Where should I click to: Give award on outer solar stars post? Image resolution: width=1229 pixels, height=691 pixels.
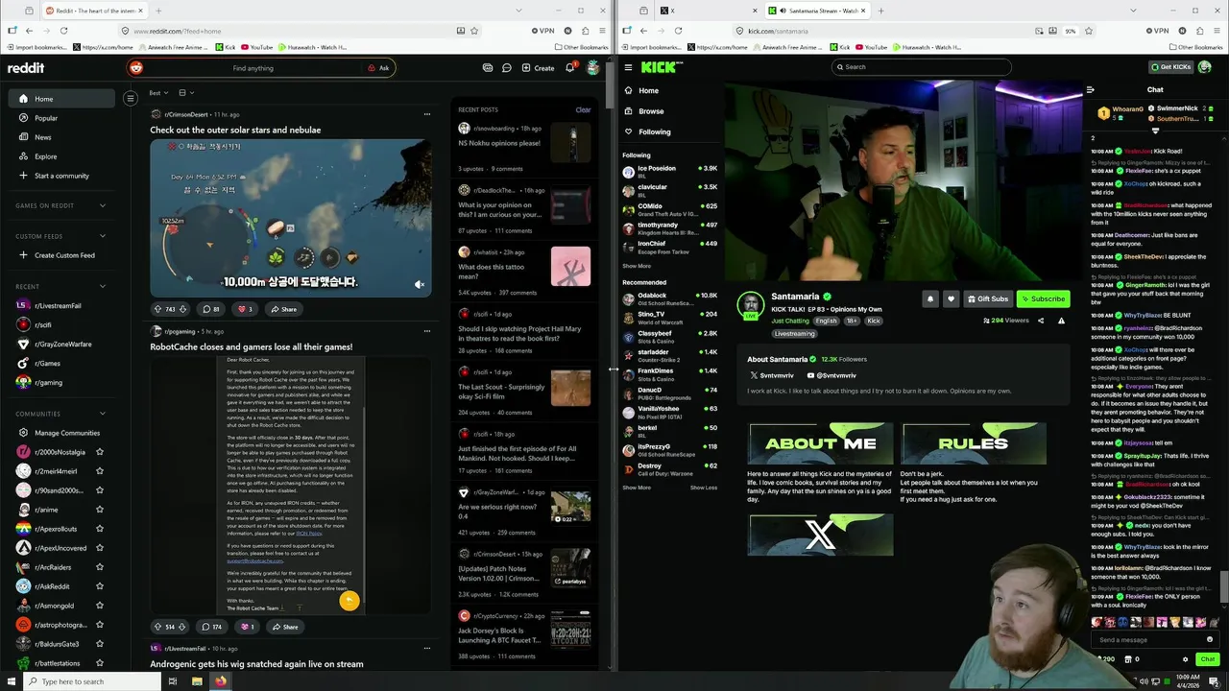245,309
